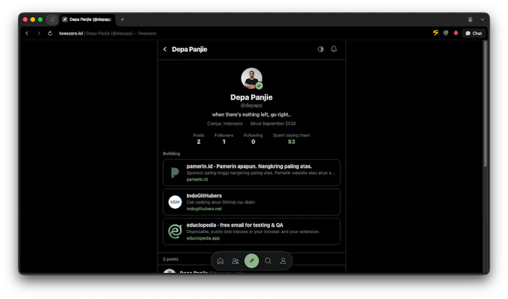Follow the indogithubers.net link
This screenshot has width=508, height=299.
click(204, 209)
